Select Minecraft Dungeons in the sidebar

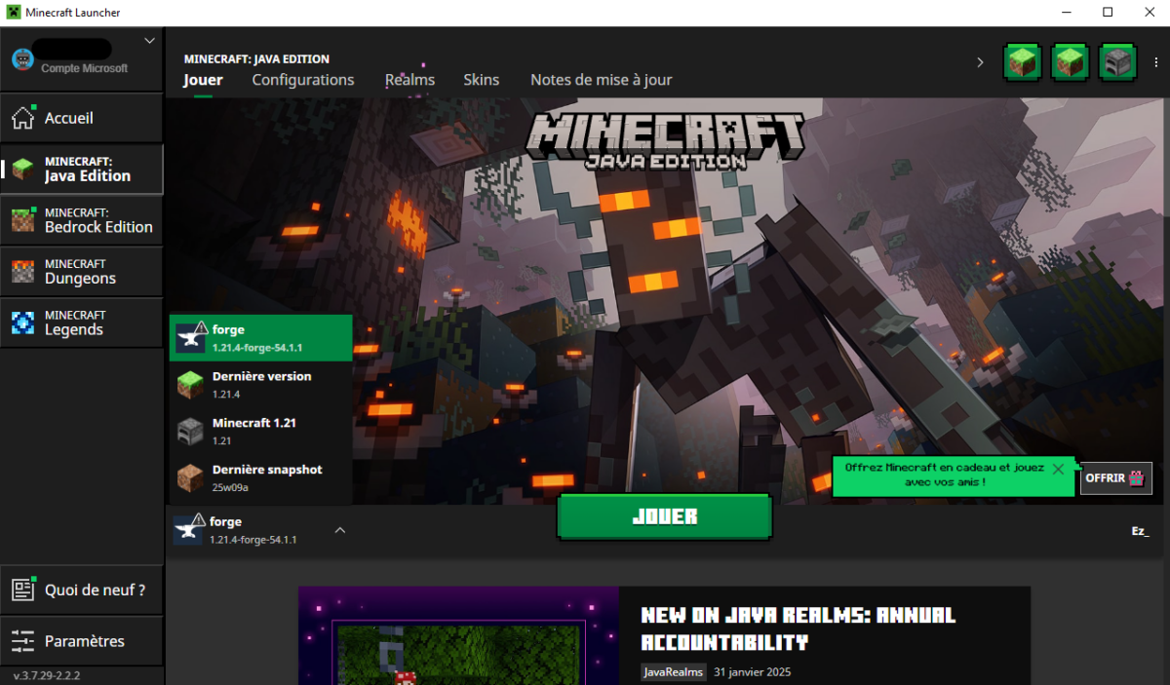point(82,271)
